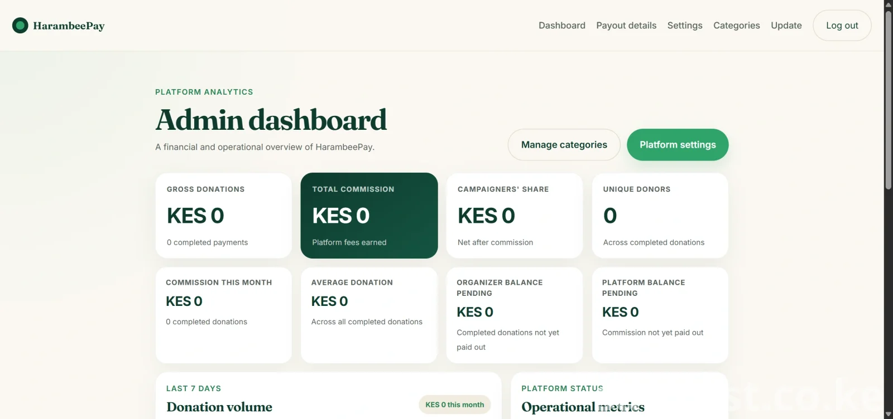Click the Average Donation card

[369, 315]
